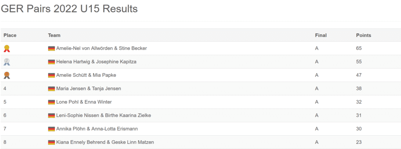The height and width of the screenshot is (149, 401).
Task: Click place number 5 in the table
Action: [5, 102]
